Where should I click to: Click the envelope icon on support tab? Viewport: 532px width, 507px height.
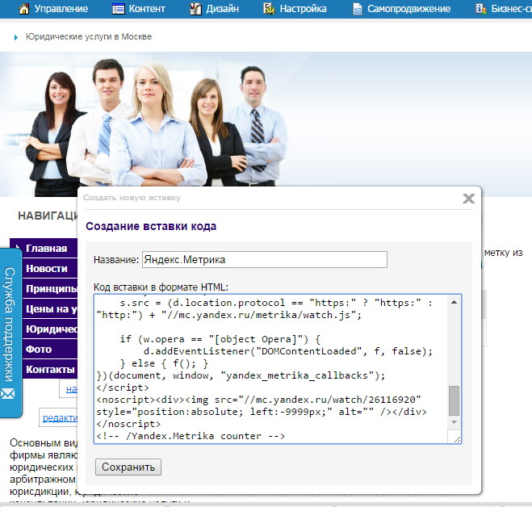[9, 393]
